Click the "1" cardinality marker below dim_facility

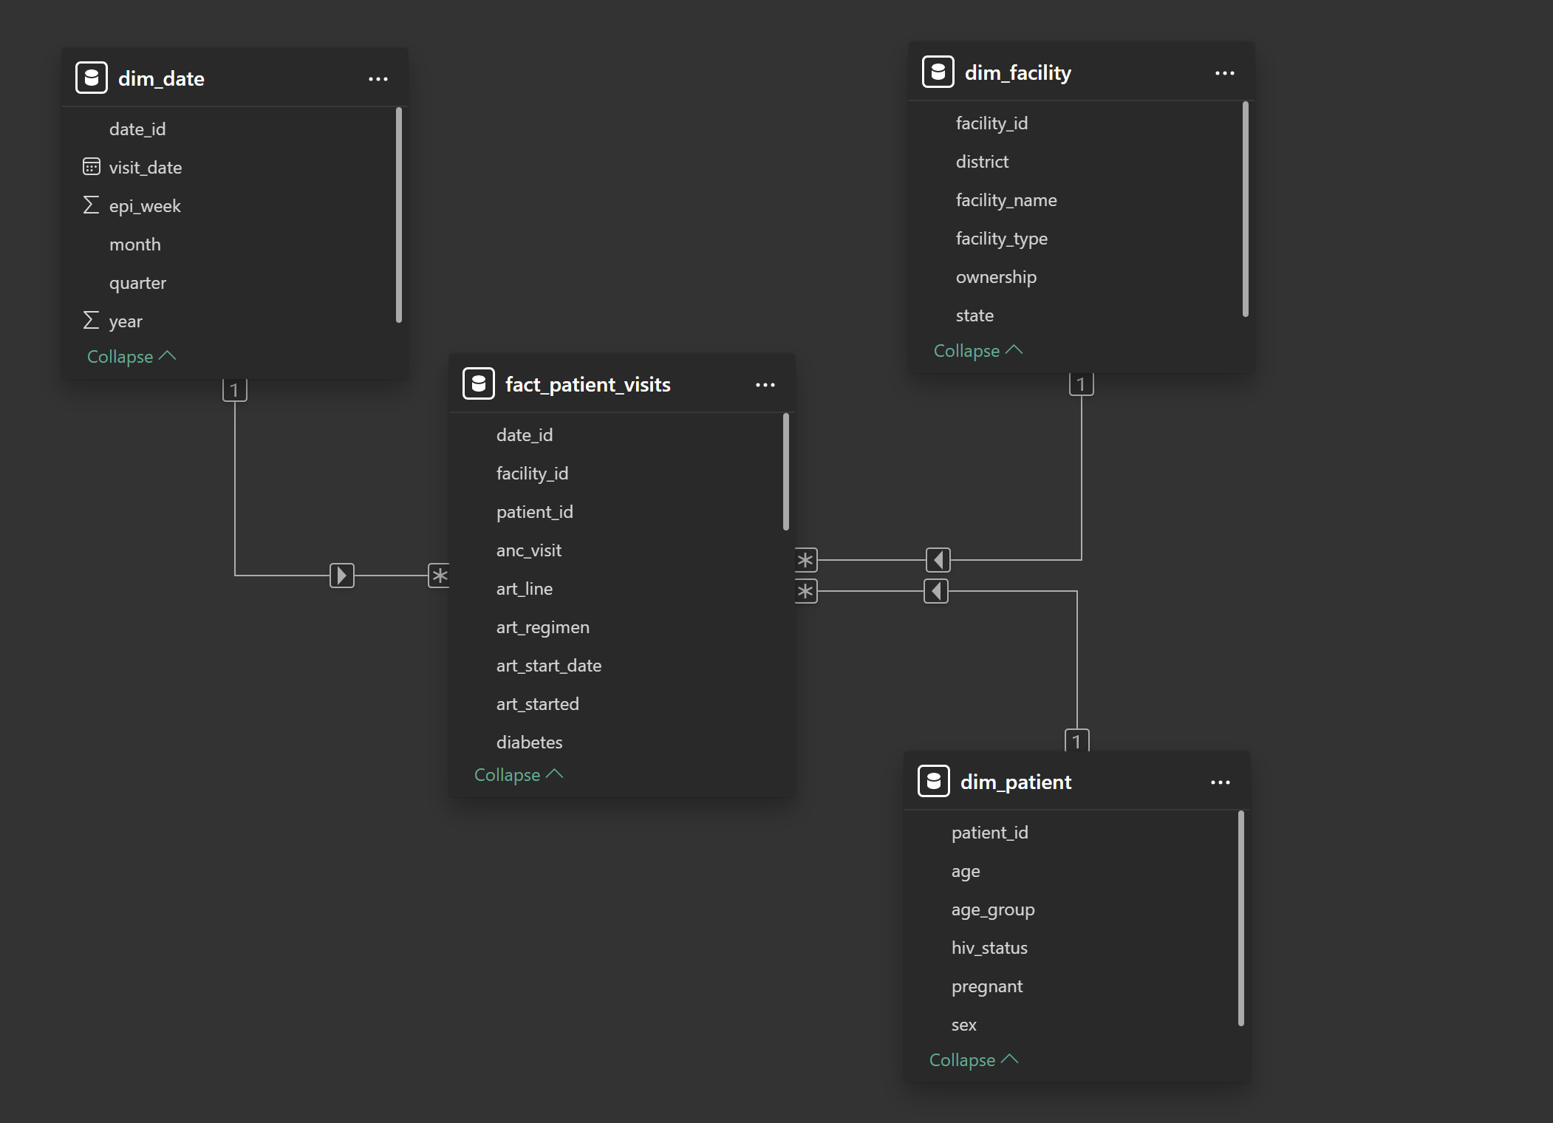[x=1080, y=383]
